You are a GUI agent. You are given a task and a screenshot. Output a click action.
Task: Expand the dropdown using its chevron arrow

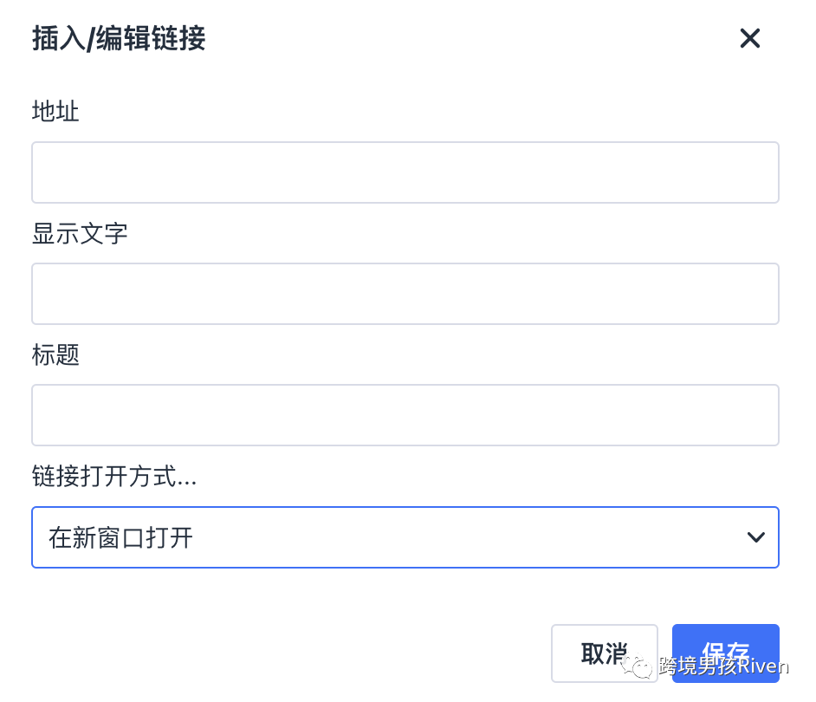coord(755,537)
